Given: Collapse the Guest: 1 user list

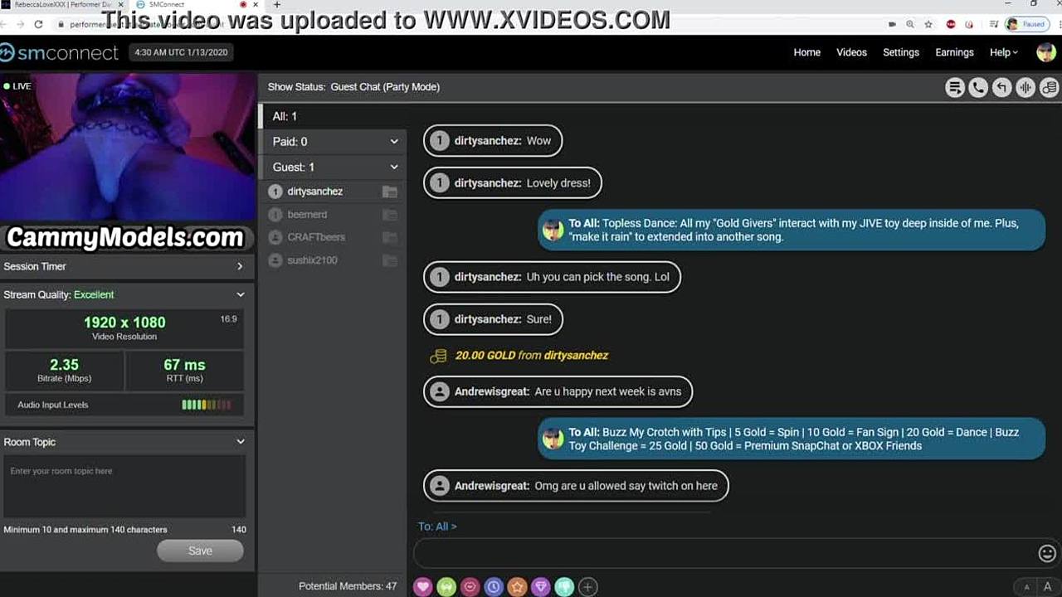Looking at the screenshot, I should [x=394, y=167].
